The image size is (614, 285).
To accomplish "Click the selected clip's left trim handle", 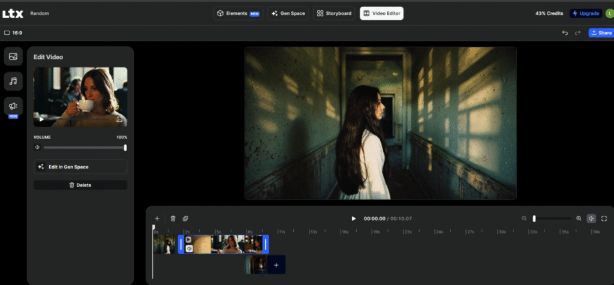I will click(181, 244).
